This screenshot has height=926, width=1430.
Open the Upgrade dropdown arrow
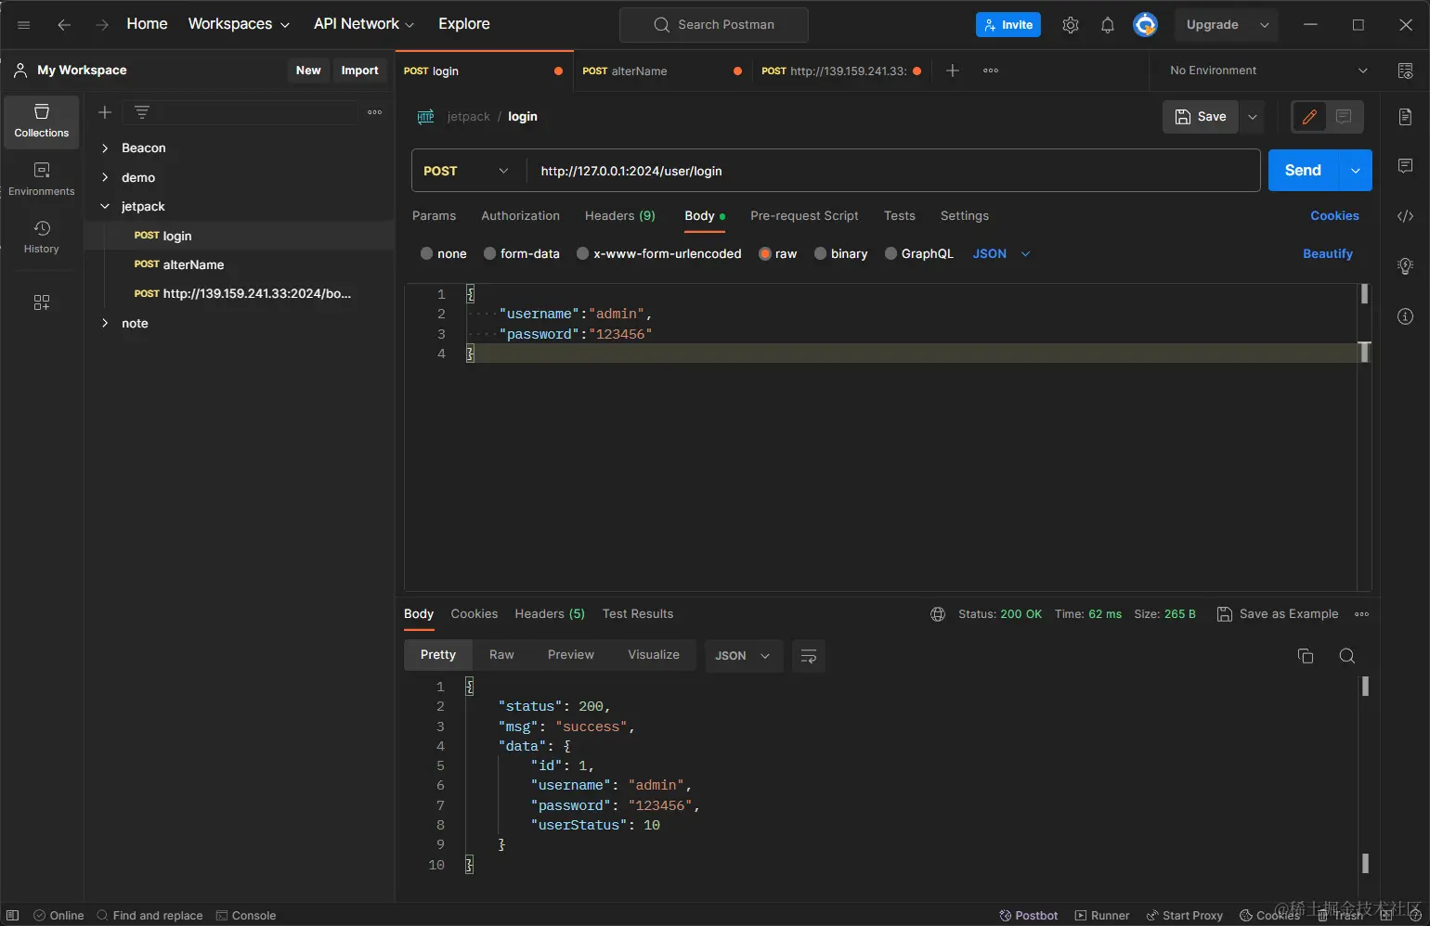[1265, 25]
